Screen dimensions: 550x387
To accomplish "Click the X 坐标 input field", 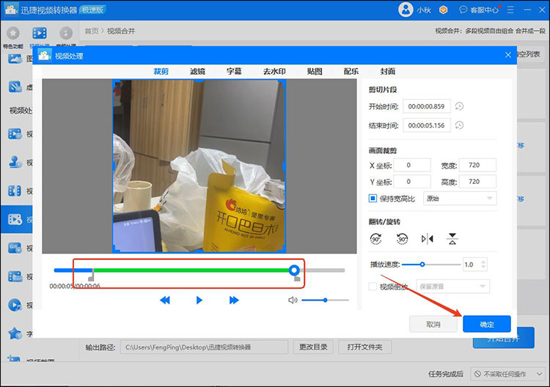I will (x=412, y=165).
